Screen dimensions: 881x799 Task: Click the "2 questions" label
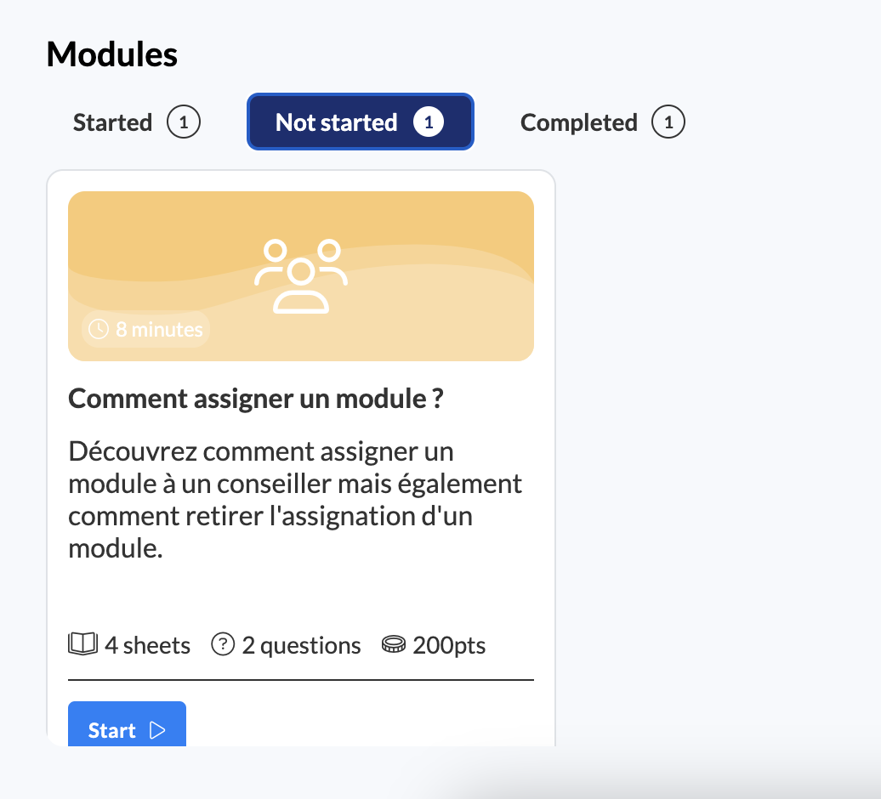301,645
